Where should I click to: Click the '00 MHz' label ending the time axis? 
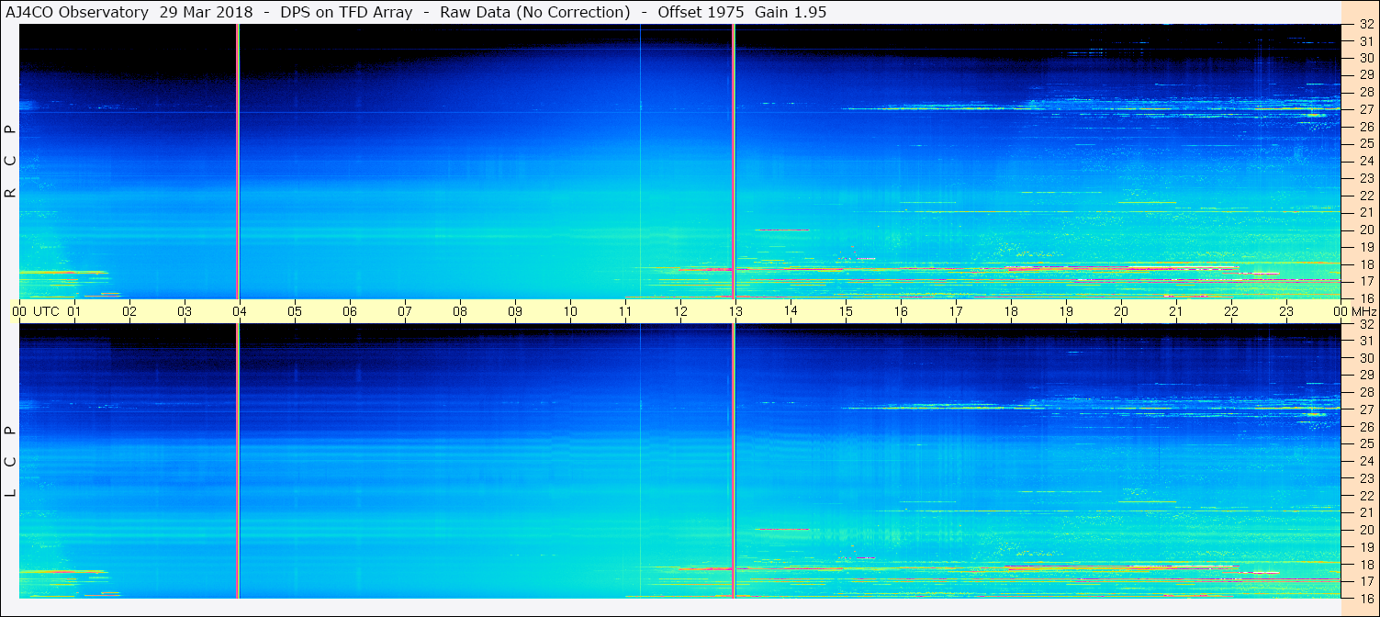coord(1354,311)
